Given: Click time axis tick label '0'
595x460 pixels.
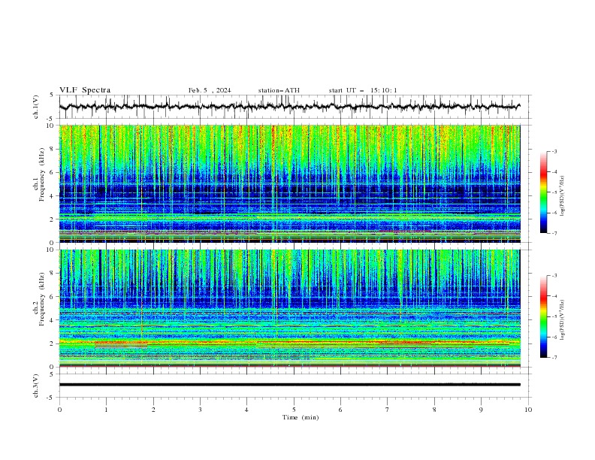Looking at the screenshot, I should point(59,410).
